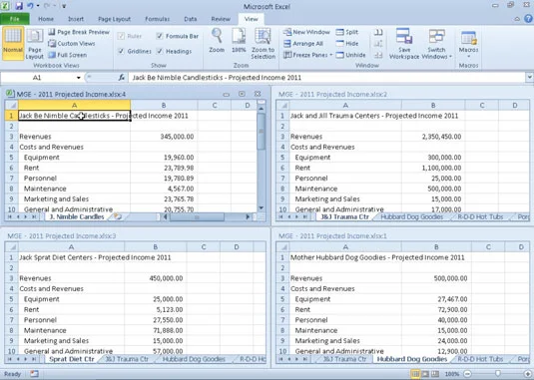Open Freeze Panes dropdown
534x380 pixels.
click(307, 55)
